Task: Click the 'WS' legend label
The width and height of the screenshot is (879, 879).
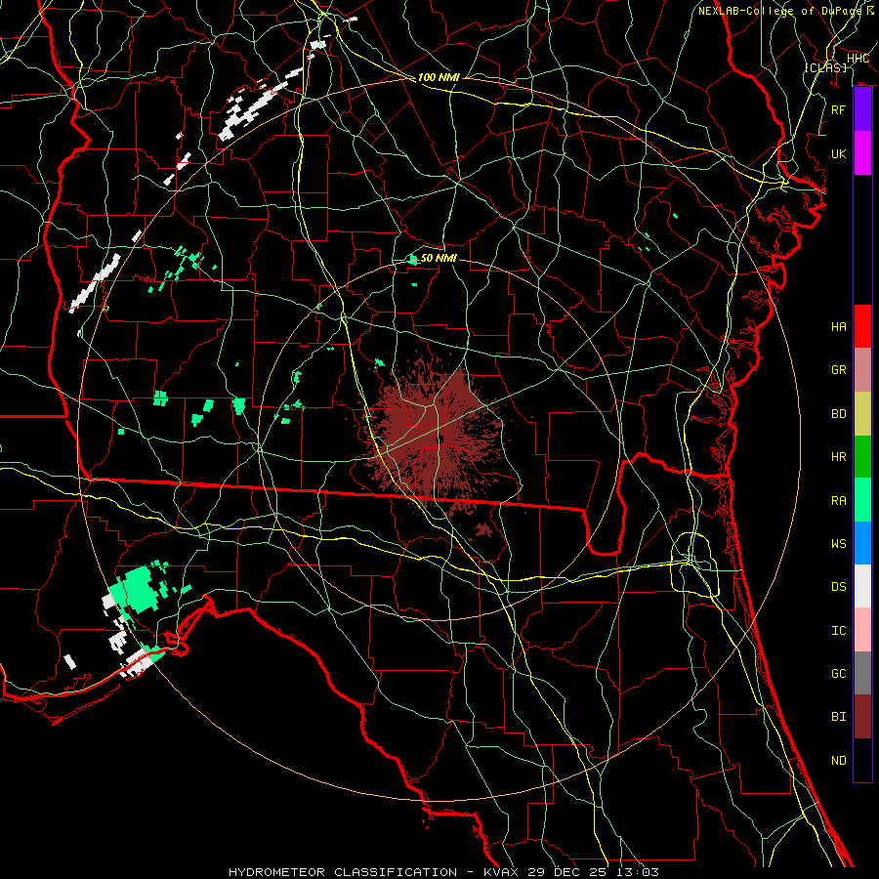Action: click(x=839, y=543)
